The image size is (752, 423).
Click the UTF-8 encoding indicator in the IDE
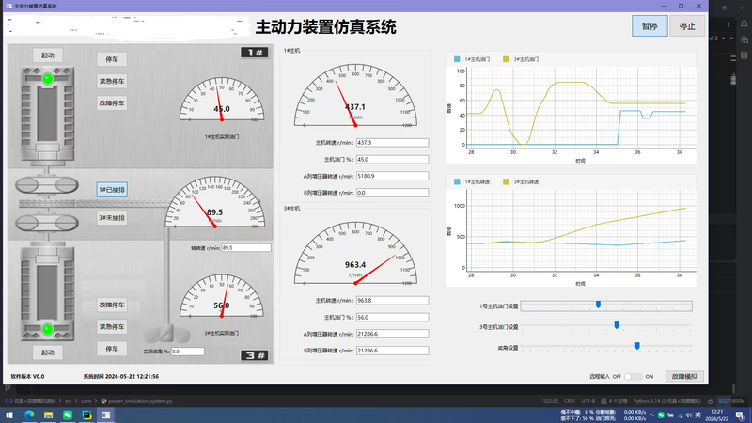tap(588, 401)
